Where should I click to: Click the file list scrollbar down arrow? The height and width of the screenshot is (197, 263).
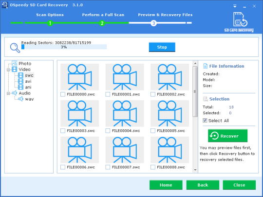[195, 170]
